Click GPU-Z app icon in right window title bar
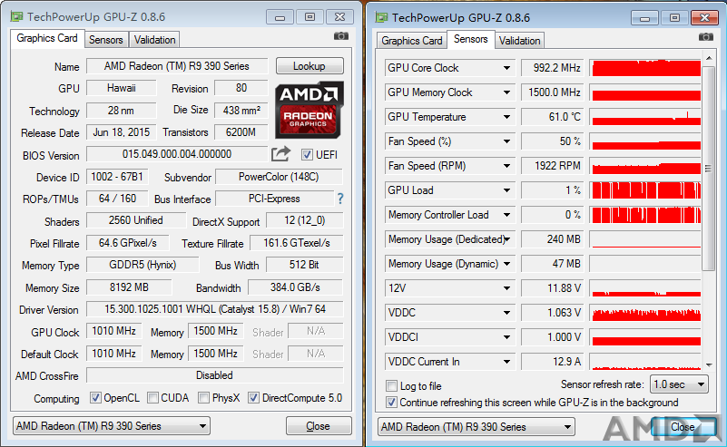Image resolution: width=727 pixels, height=447 pixels. [x=381, y=17]
